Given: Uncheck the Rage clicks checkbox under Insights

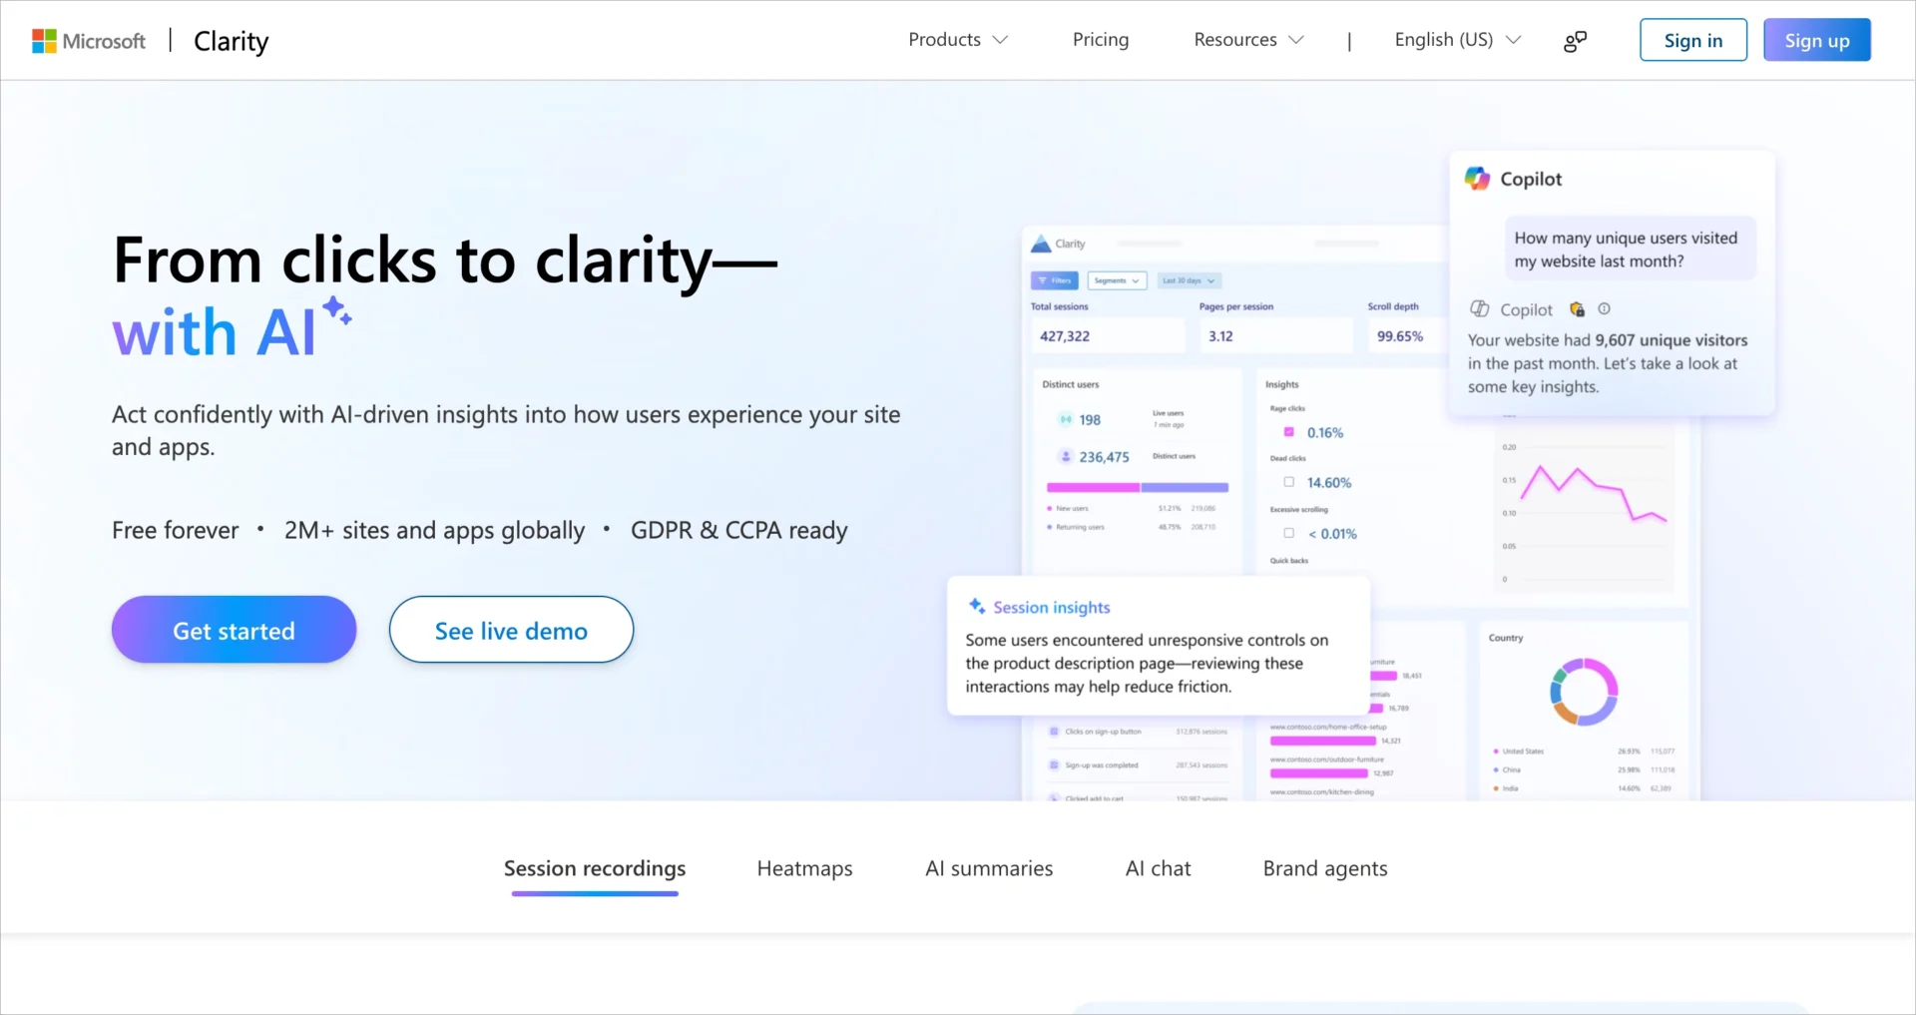Looking at the screenshot, I should point(1288,431).
